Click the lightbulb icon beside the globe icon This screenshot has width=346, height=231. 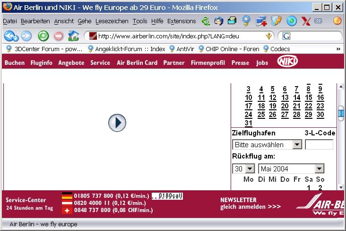click(x=246, y=21)
